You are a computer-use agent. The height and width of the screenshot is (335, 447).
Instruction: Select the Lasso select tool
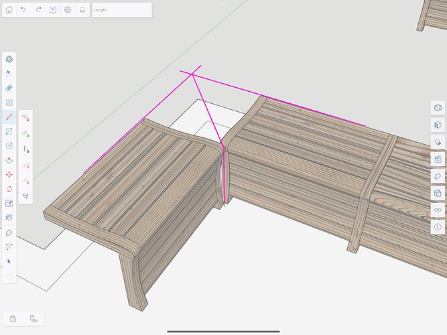pyautogui.click(x=9, y=74)
